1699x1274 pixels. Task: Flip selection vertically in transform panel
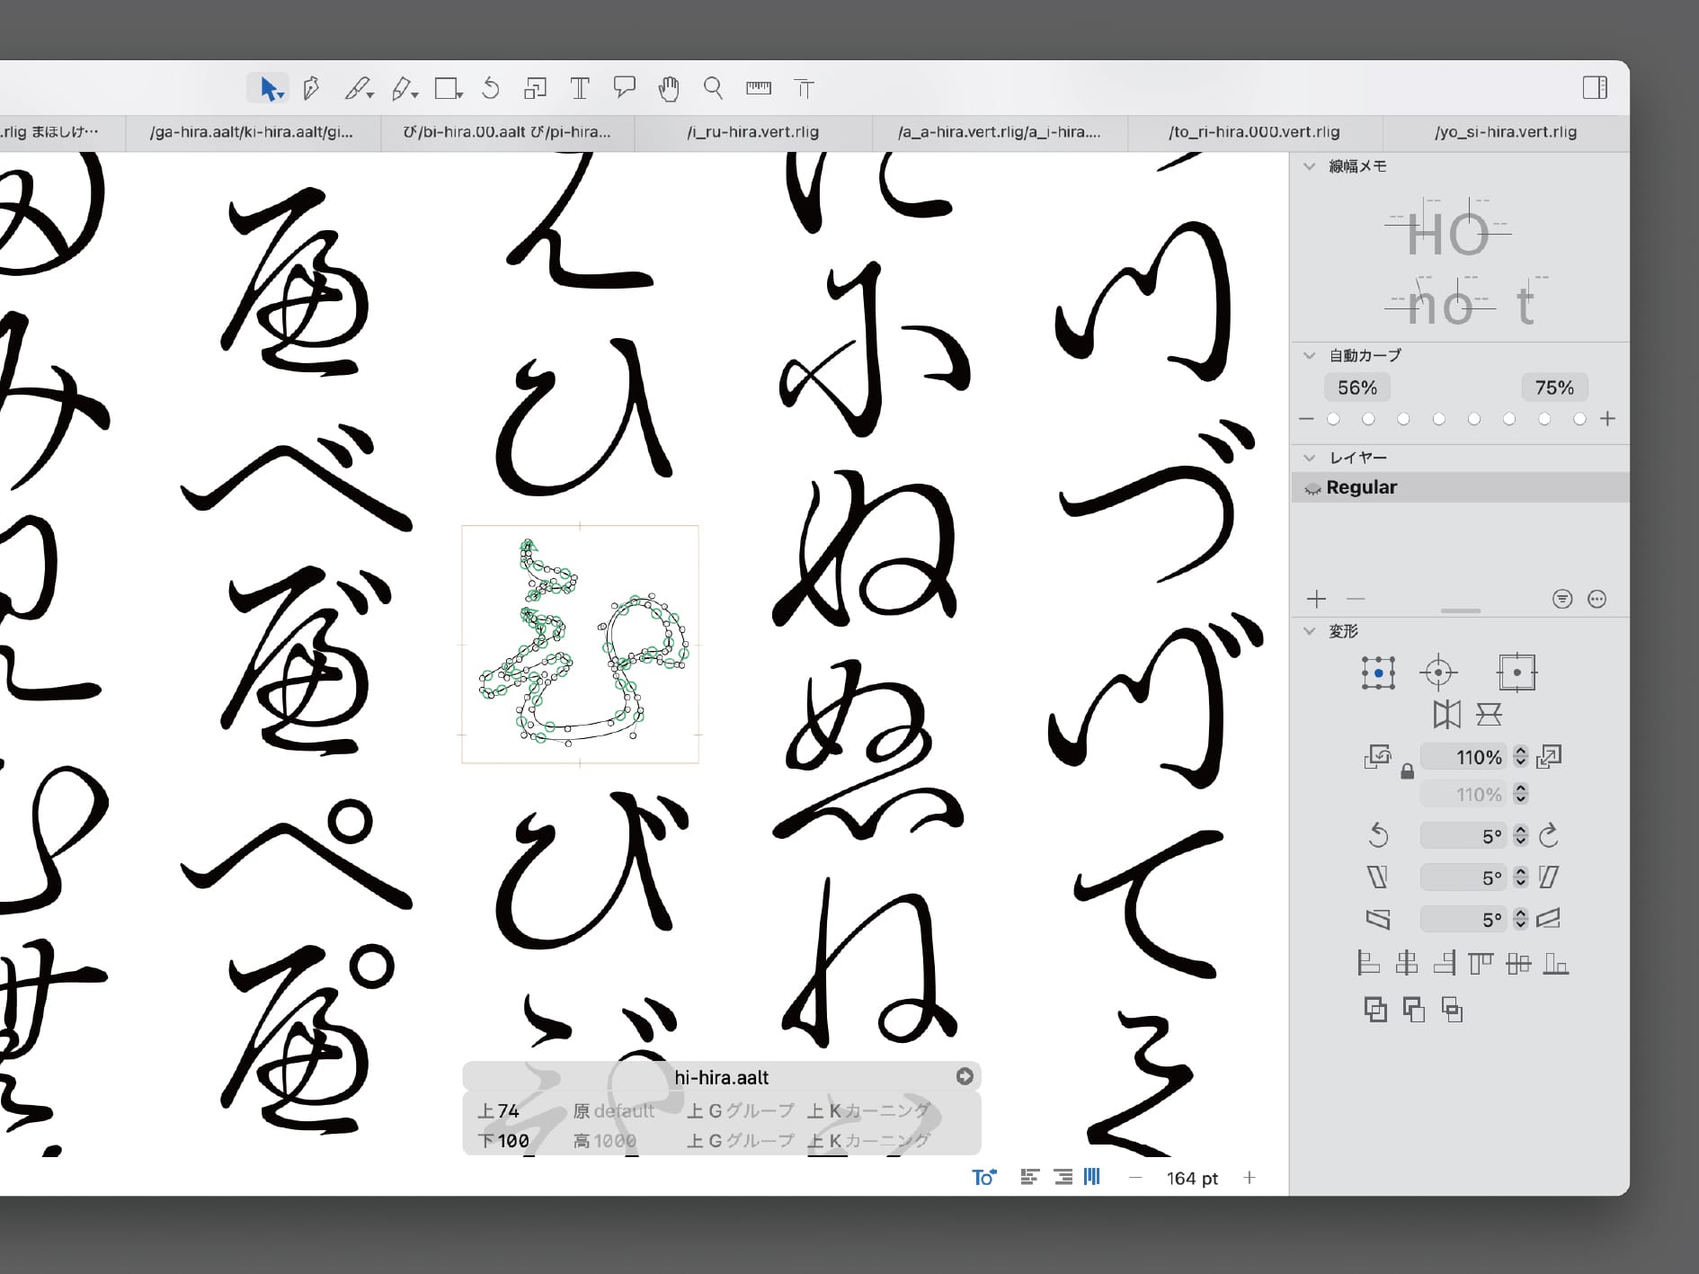point(1490,715)
